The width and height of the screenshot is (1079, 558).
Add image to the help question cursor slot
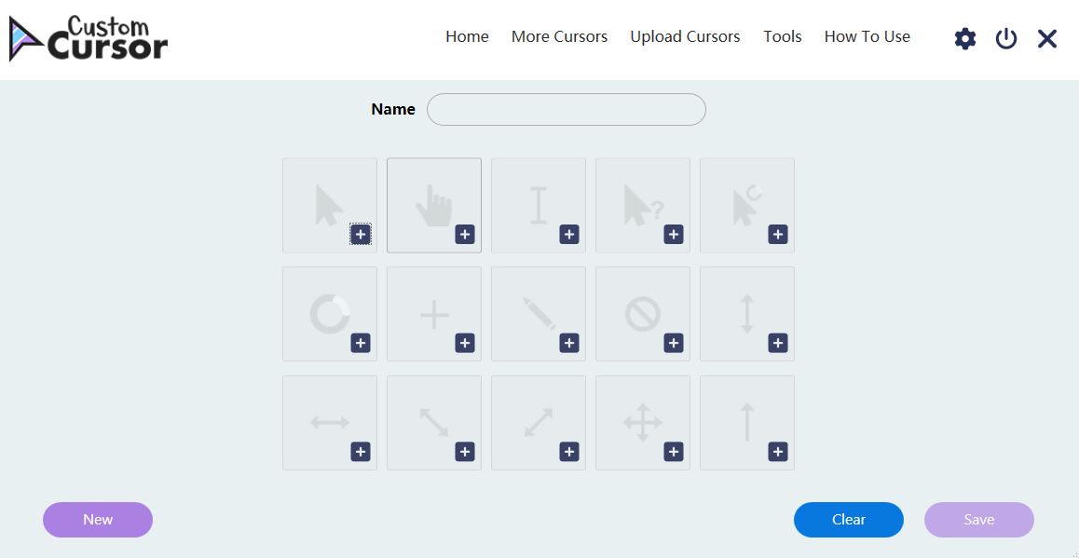(x=674, y=234)
